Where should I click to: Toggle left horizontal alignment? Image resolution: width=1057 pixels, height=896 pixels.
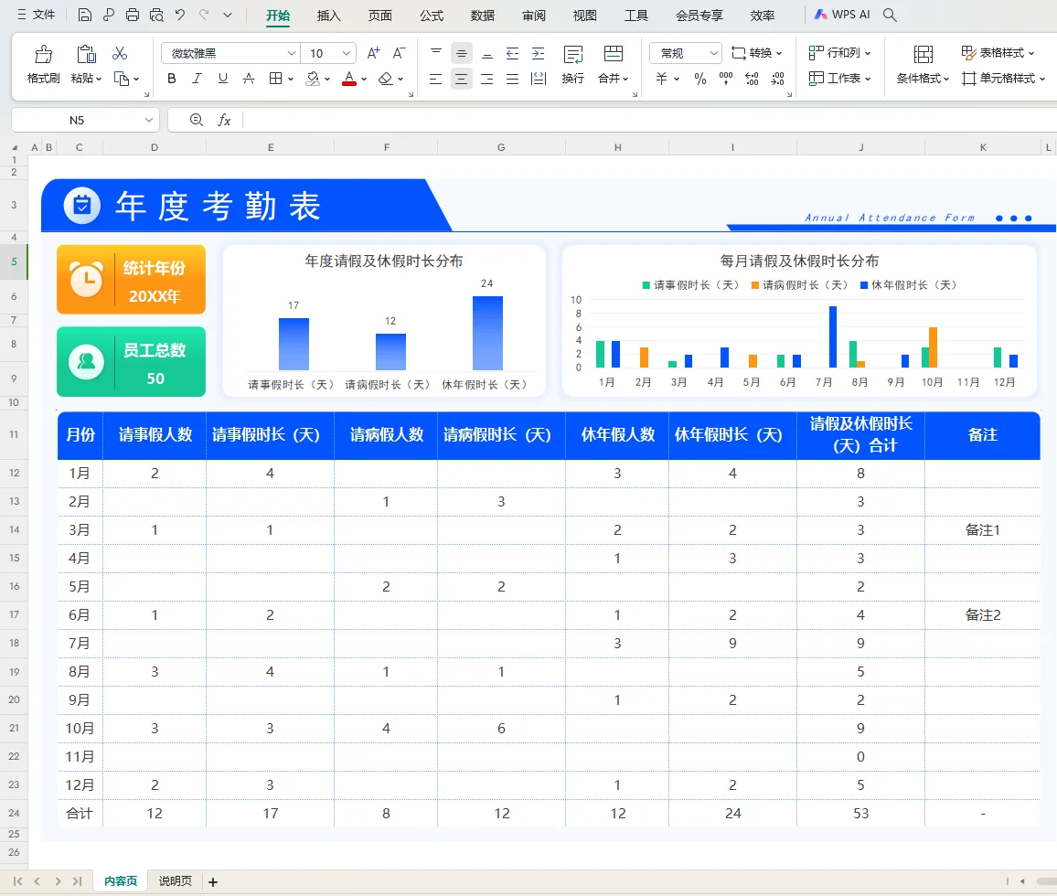435,79
